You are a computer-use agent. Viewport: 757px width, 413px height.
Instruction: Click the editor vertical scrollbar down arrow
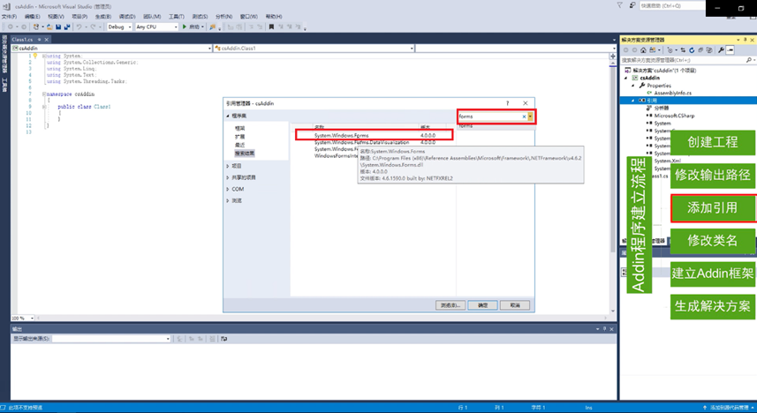pyautogui.click(x=613, y=312)
